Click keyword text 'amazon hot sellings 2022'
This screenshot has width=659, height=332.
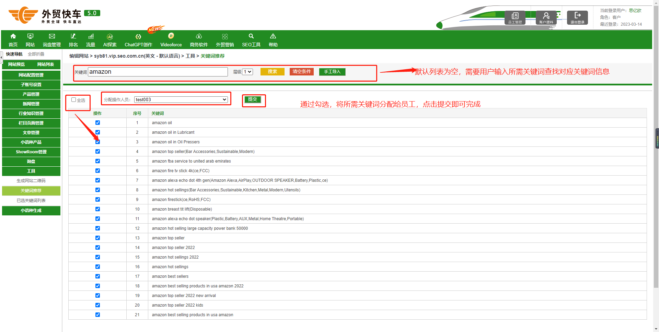coord(175,257)
